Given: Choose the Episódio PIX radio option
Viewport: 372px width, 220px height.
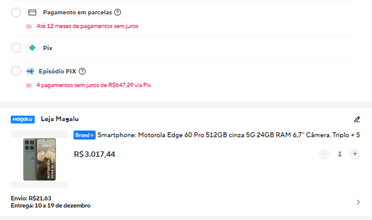Looking at the screenshot, I should [16, 71].
